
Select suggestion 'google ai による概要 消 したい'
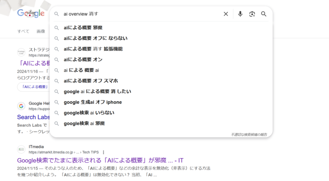click(161, 91)
